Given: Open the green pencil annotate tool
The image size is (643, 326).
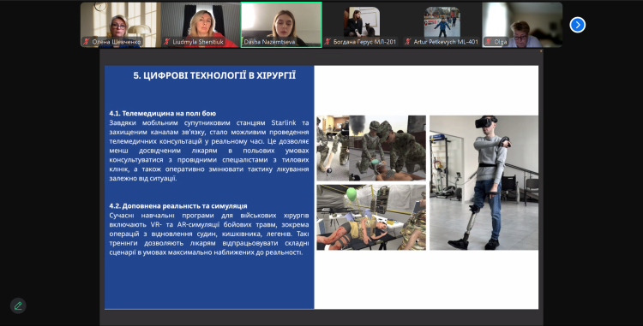Looking at the screenshot, I should [x=18, y=305].
